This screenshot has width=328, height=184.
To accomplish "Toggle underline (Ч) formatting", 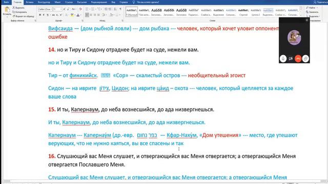I will coord(48,15).
